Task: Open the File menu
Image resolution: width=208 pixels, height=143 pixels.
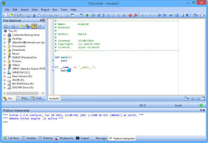Action: point(7,9)
